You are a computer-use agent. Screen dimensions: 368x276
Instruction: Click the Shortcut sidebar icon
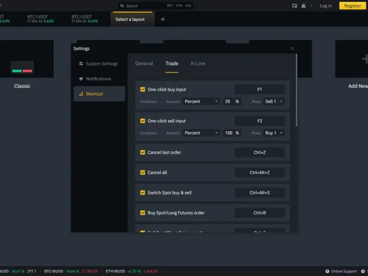[81, 94]
